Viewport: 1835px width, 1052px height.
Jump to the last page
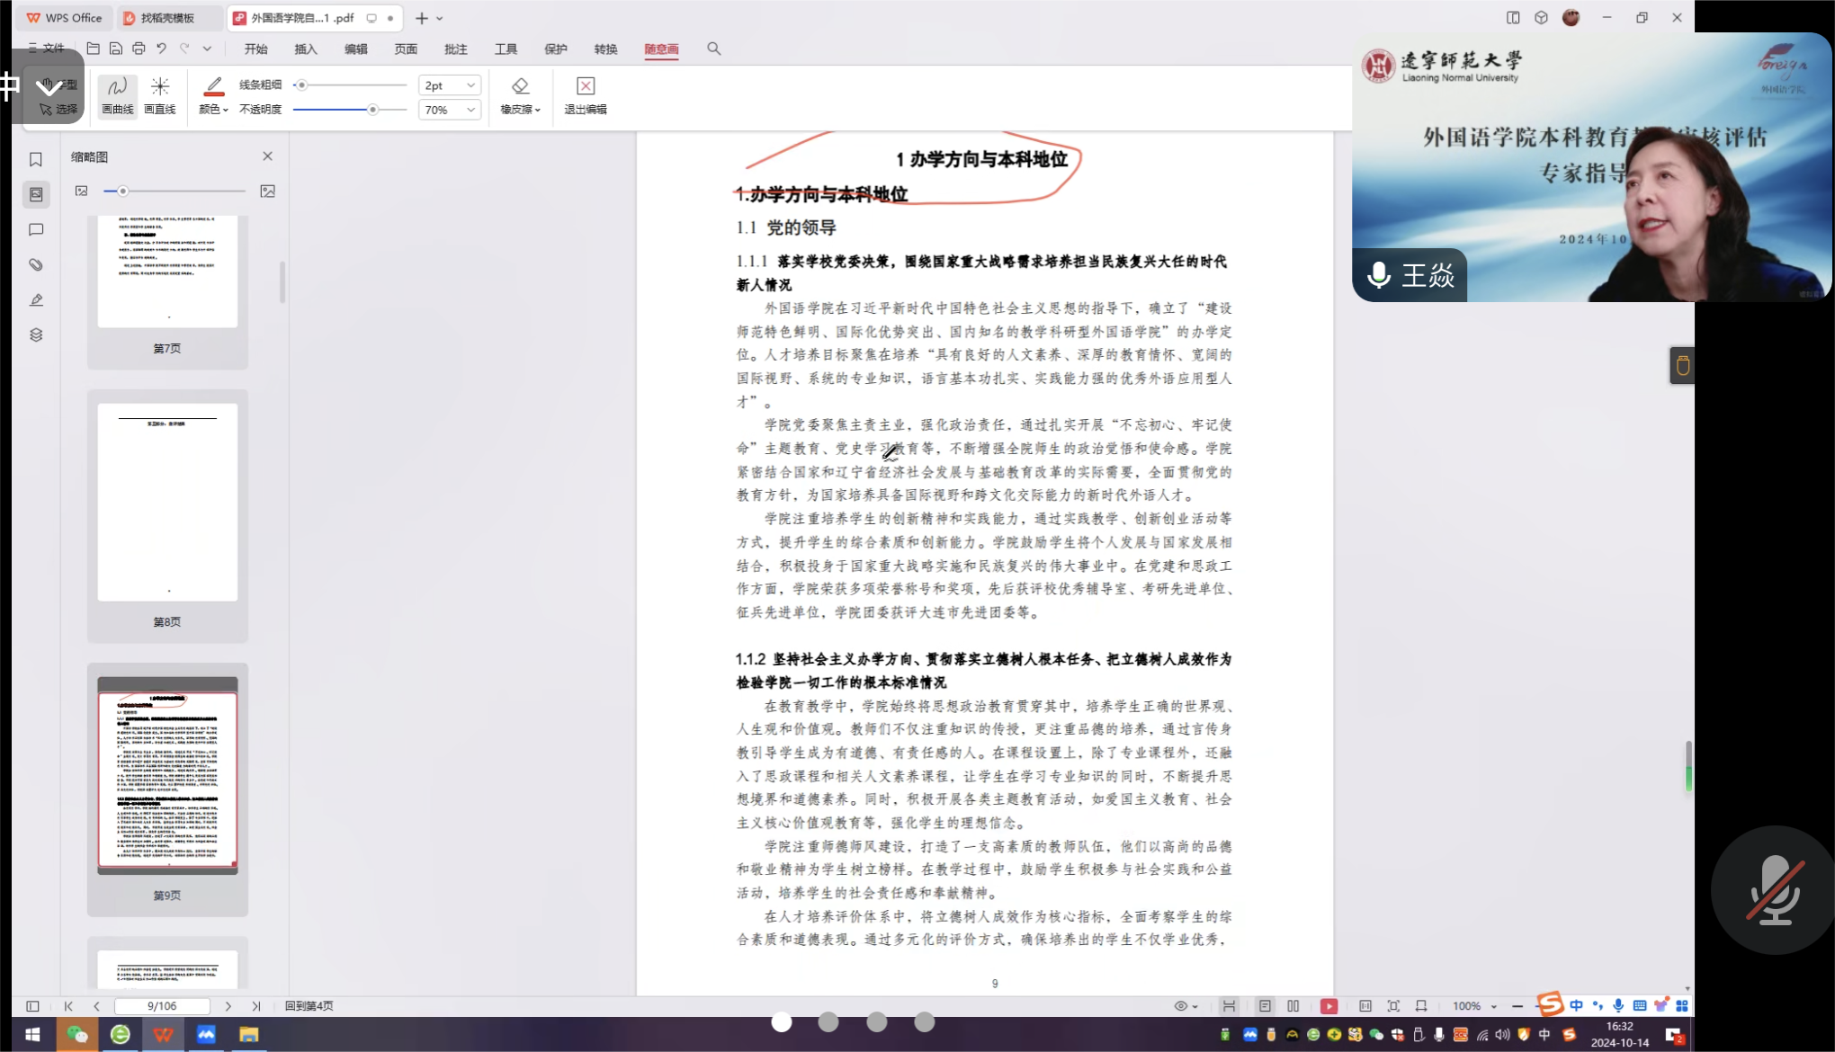(256, 1005)
